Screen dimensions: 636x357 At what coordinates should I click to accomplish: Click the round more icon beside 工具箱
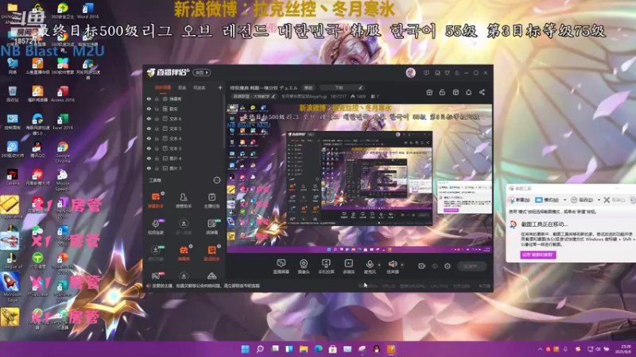click(217, 180)
